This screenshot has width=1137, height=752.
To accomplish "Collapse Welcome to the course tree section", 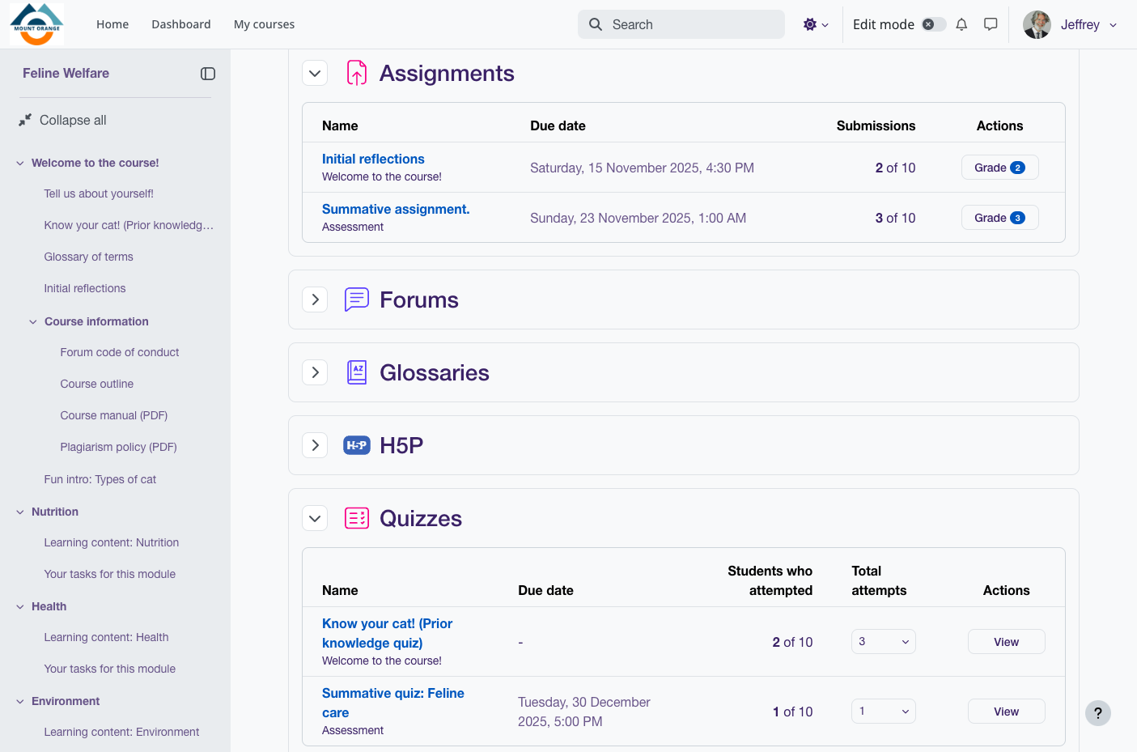I will click(x=20, y=163).
